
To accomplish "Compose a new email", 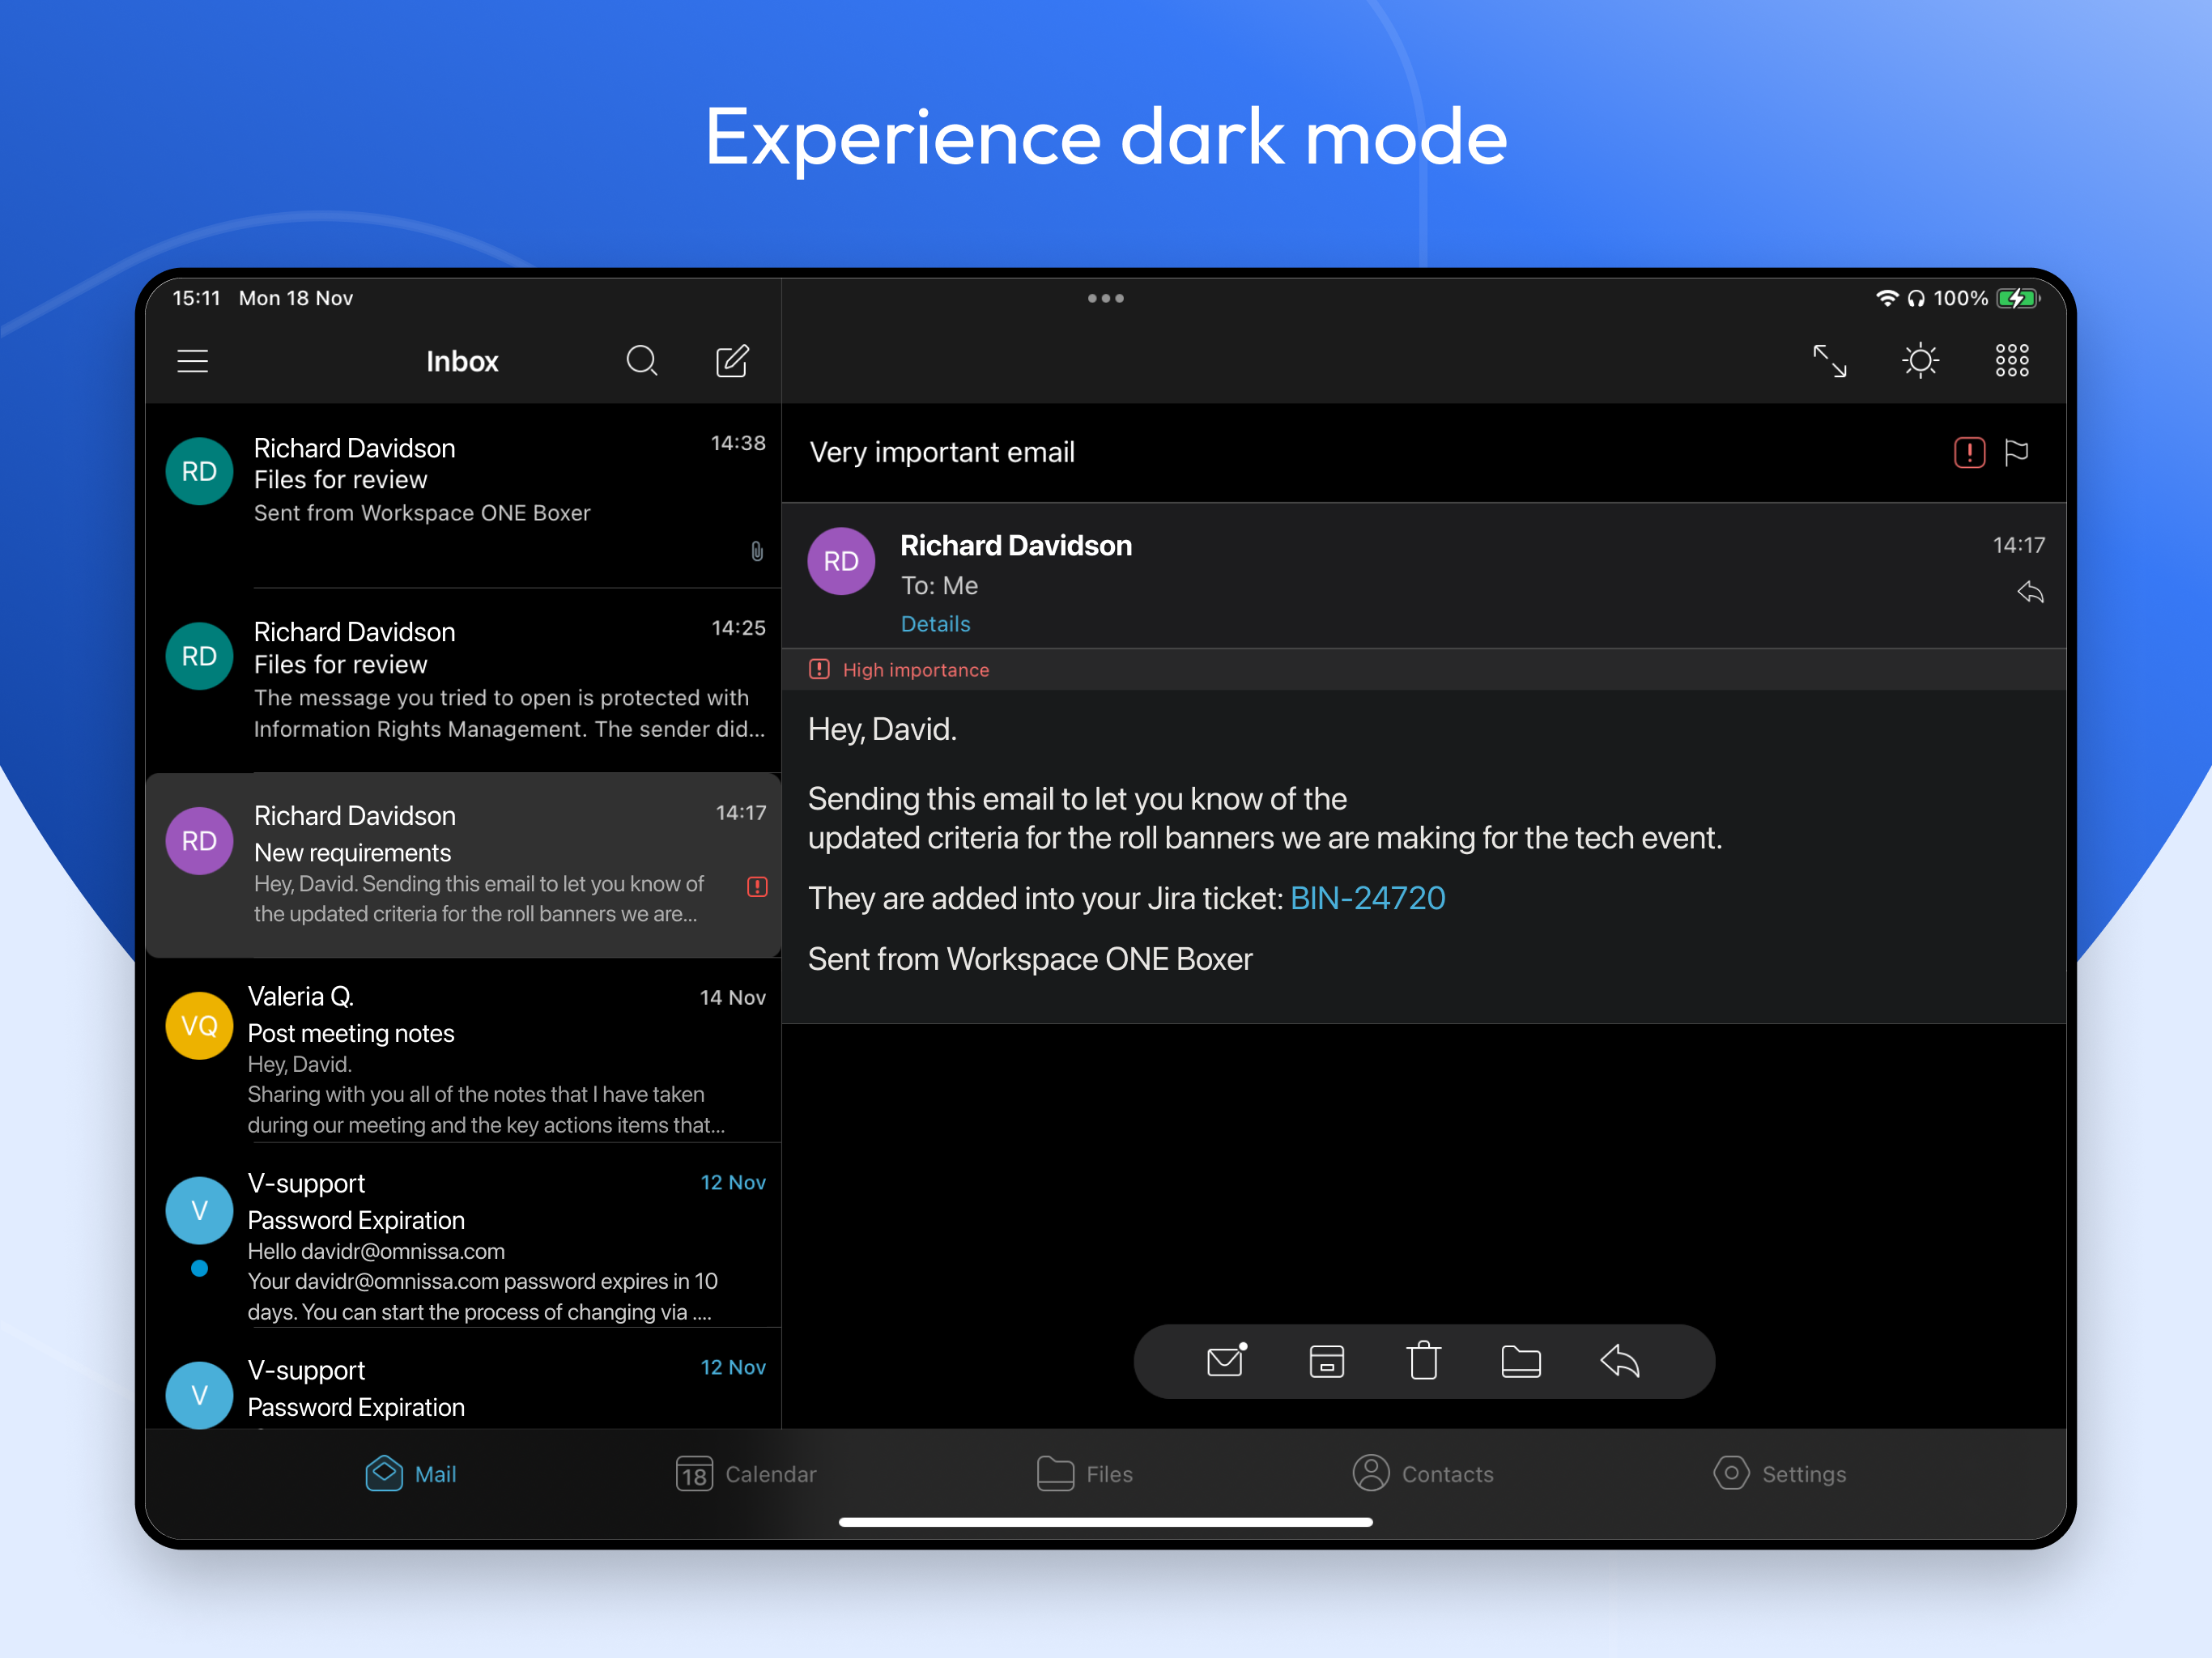I will click(732, 361).
